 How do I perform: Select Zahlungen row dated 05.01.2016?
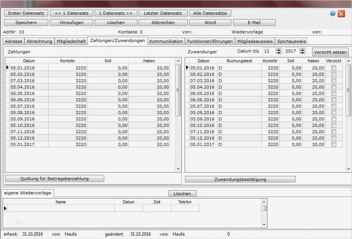(90, 68)
